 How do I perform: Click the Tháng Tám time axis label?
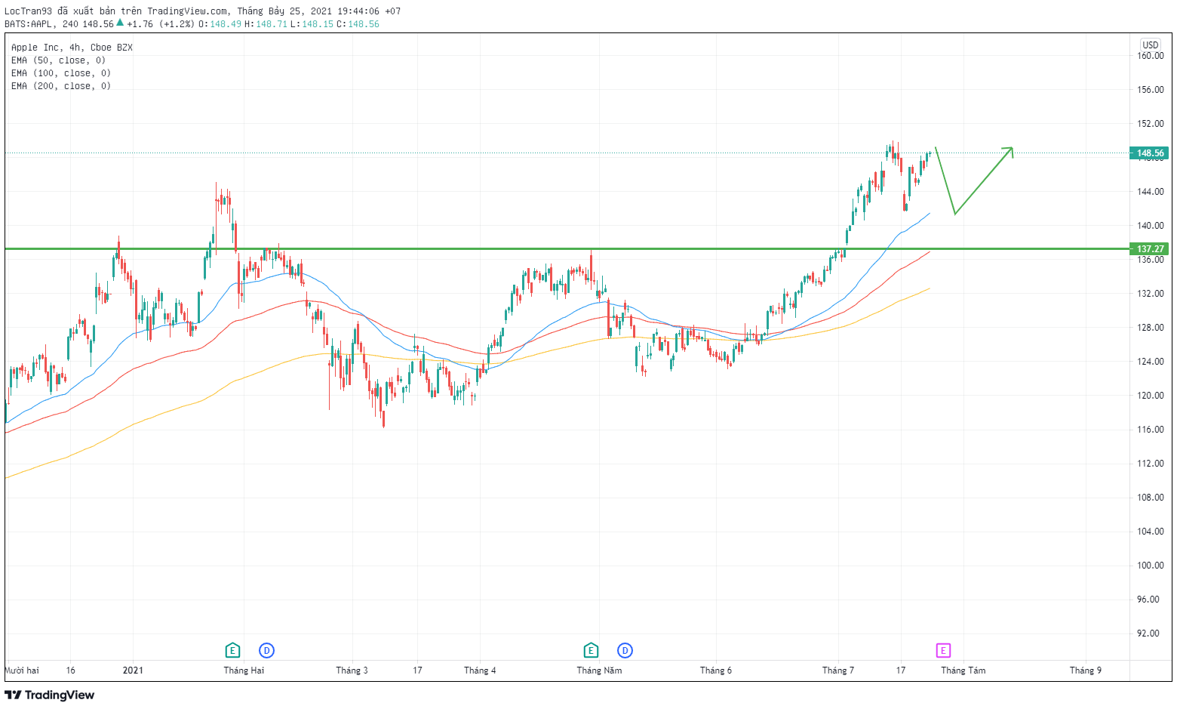[963, 670]
